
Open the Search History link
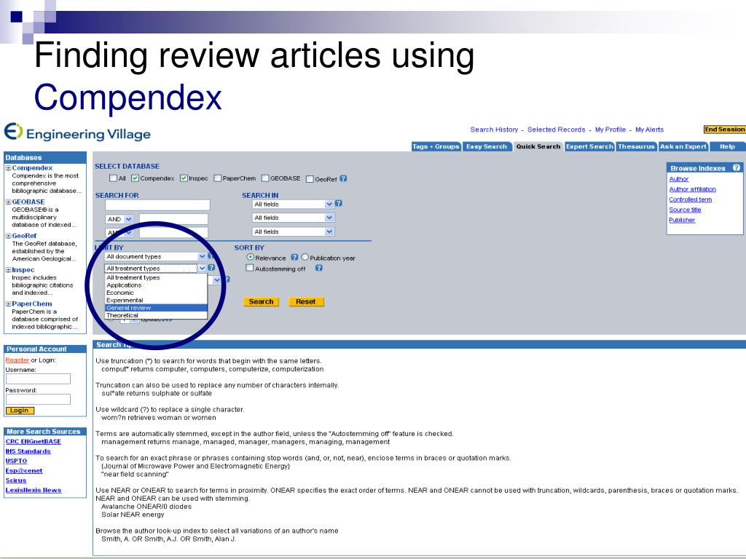494,130
